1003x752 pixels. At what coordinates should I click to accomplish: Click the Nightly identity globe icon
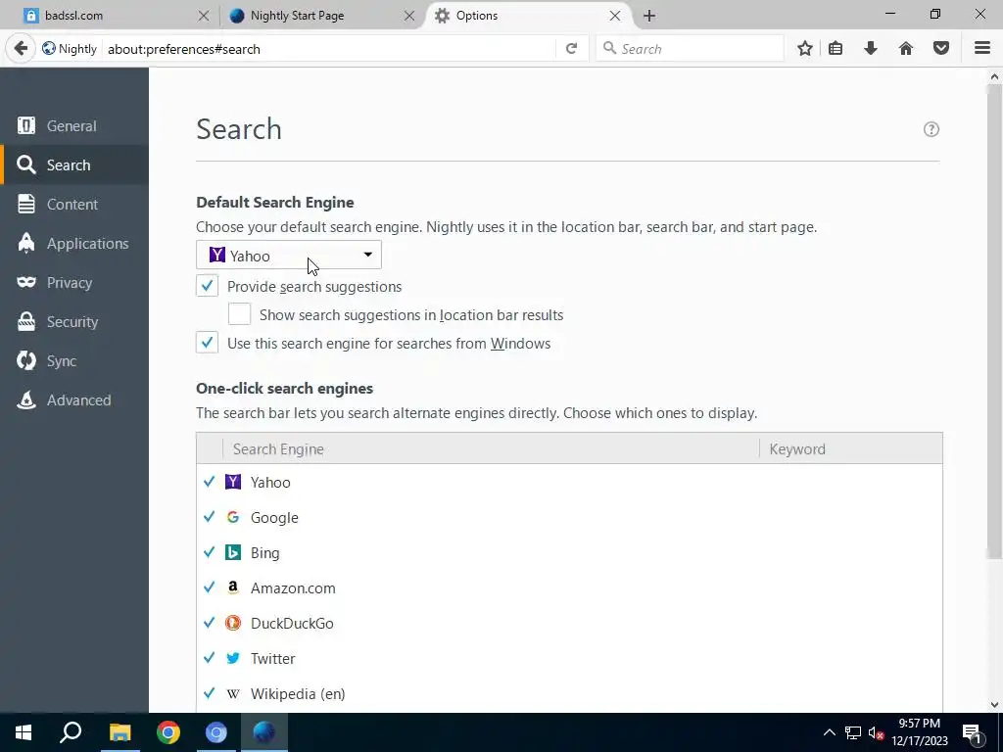(49, 49)
